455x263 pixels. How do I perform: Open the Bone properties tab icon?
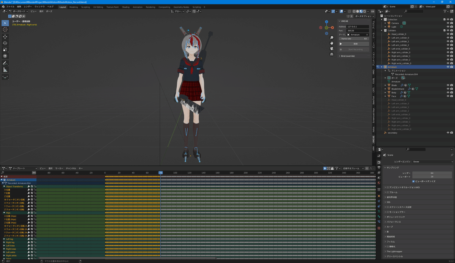[x=379, y=217]
